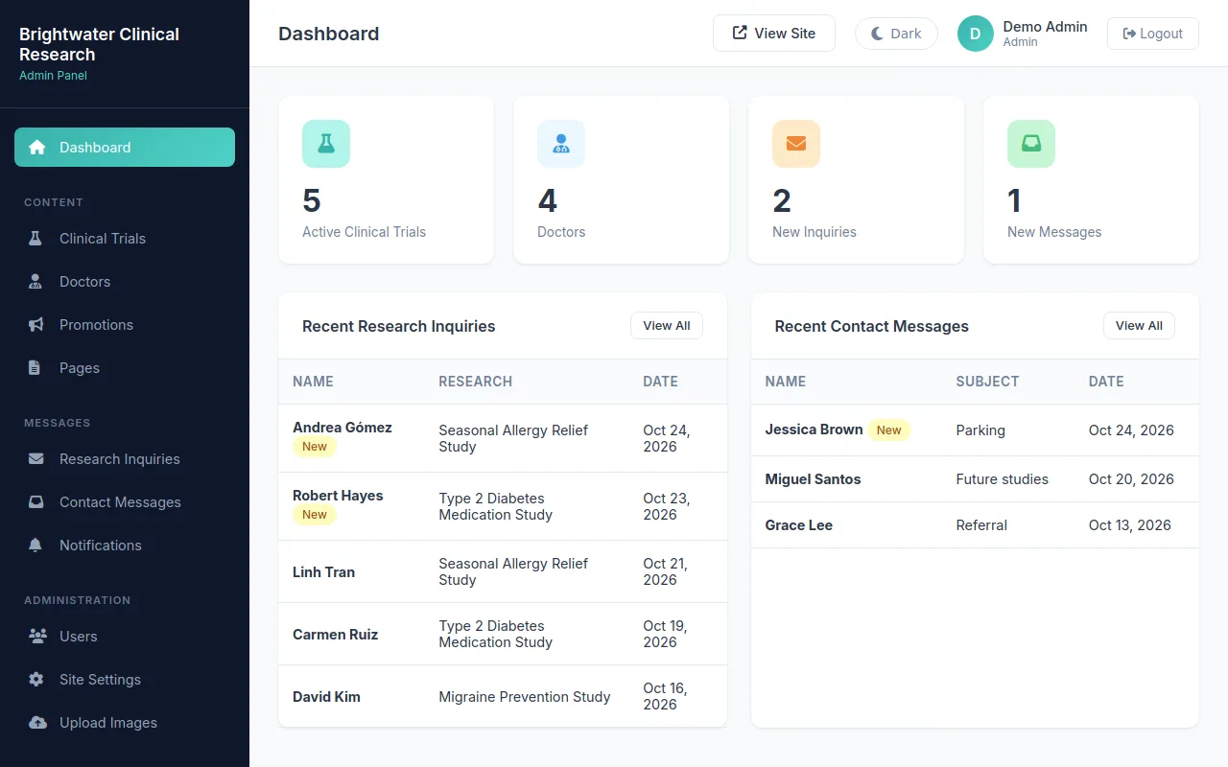Click the Doctors icon in sidebar
Viewport: 1228px width, 767px height.
[x=35, y=282]
